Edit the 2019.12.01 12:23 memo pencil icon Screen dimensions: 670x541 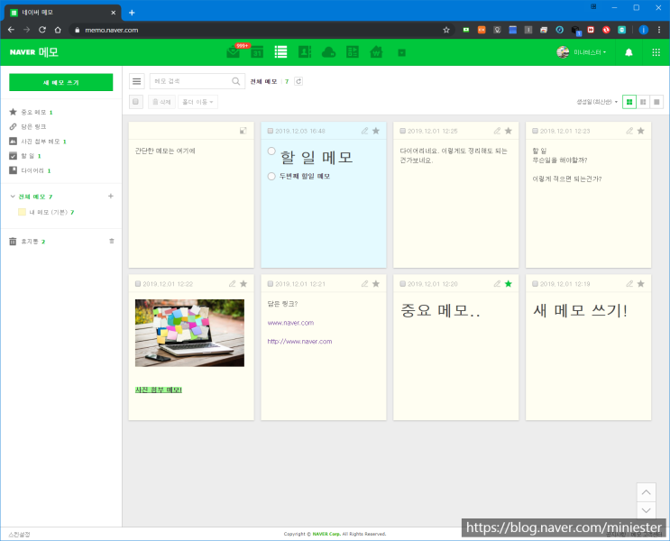point(629,131)
